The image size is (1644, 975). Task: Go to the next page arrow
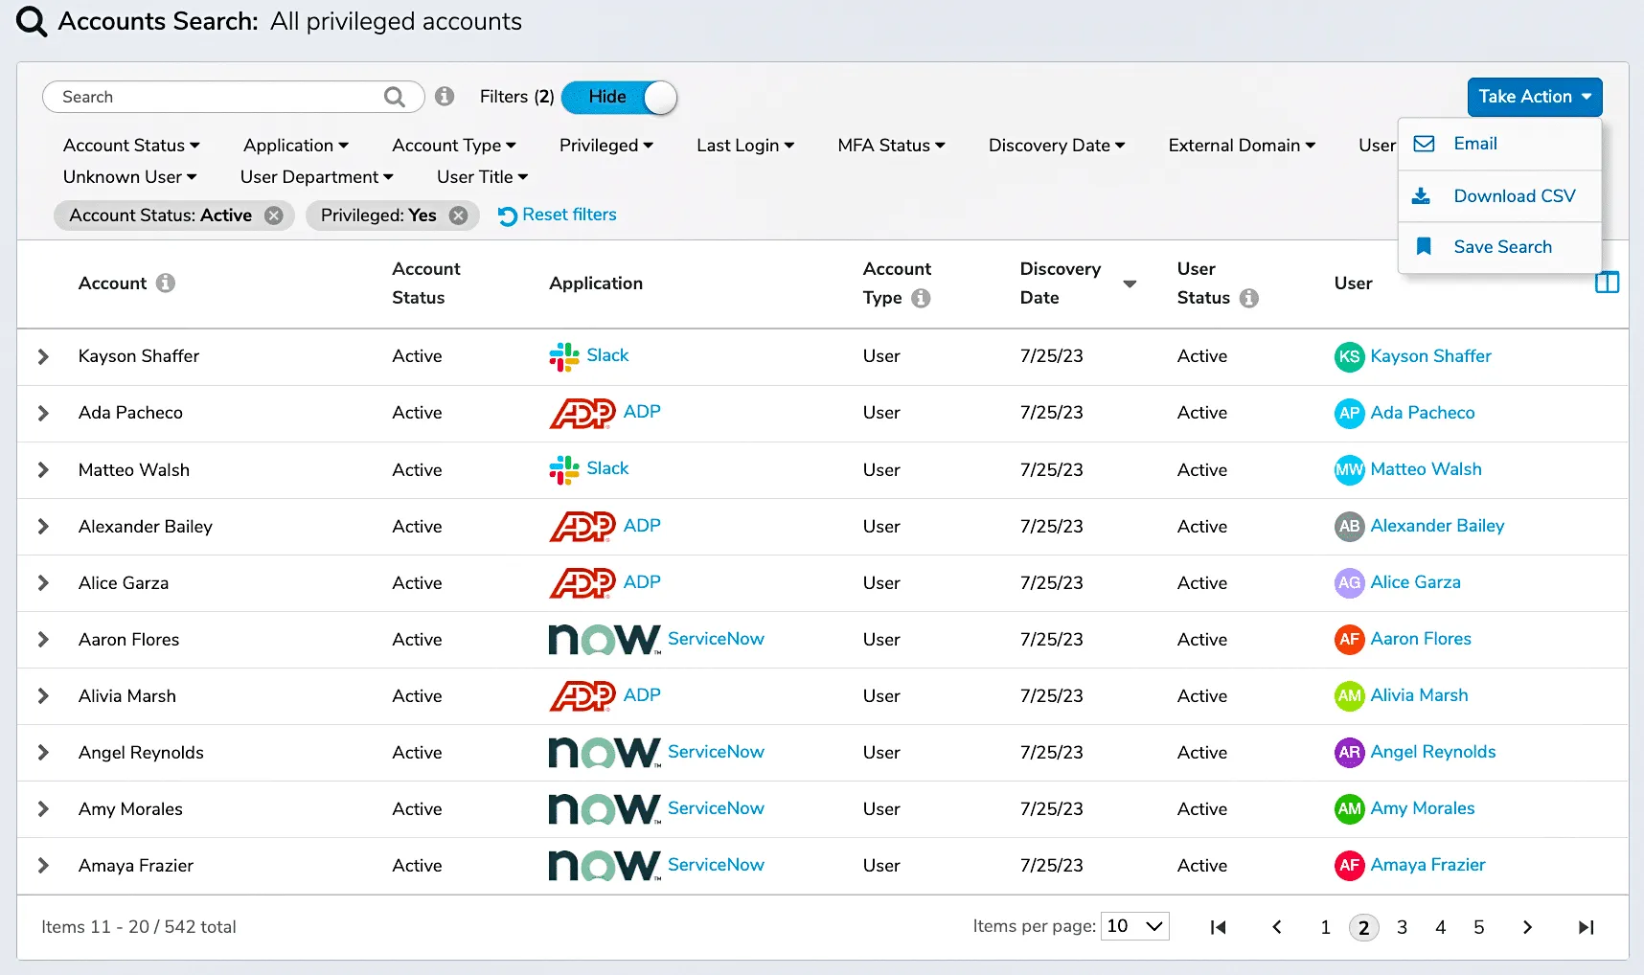1527,927
